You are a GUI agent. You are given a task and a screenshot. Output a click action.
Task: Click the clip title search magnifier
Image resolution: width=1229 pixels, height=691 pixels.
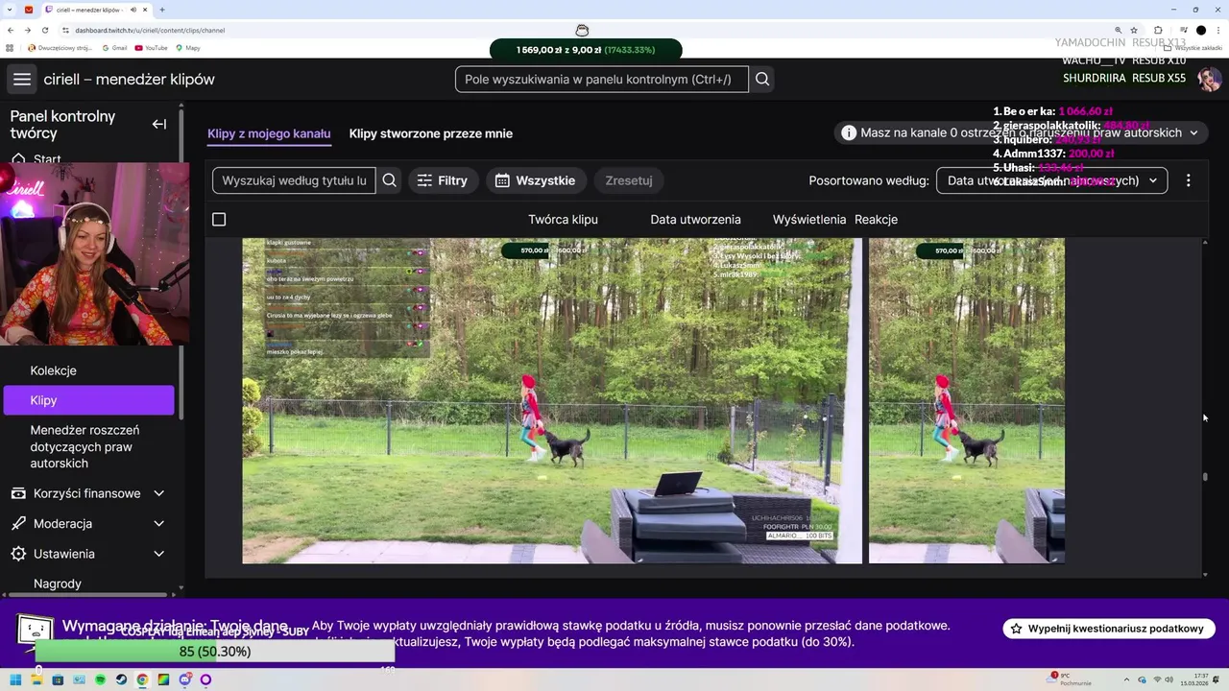pos(389,180)
